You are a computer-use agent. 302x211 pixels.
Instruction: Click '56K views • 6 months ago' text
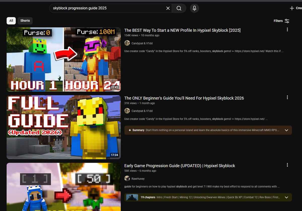[140, 171]
